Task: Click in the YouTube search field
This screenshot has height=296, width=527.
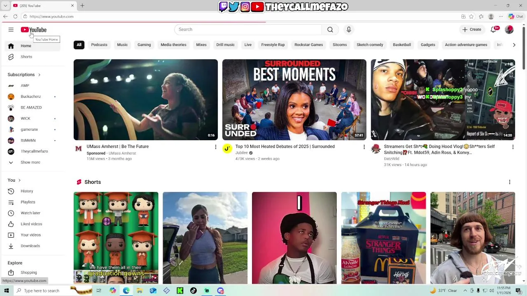Action: (248, 30)
